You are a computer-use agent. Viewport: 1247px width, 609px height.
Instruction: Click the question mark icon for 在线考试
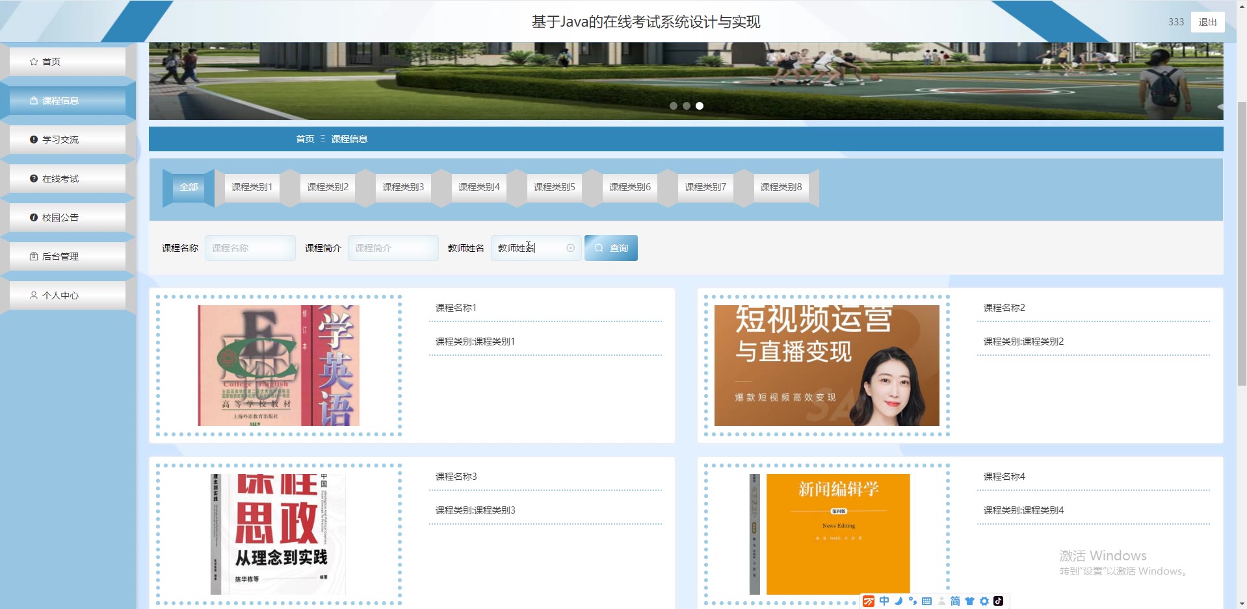[x=34, y=179]
